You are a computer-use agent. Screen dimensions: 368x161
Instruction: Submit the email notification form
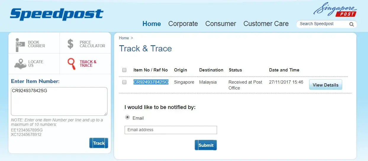(x=206, y=145)
